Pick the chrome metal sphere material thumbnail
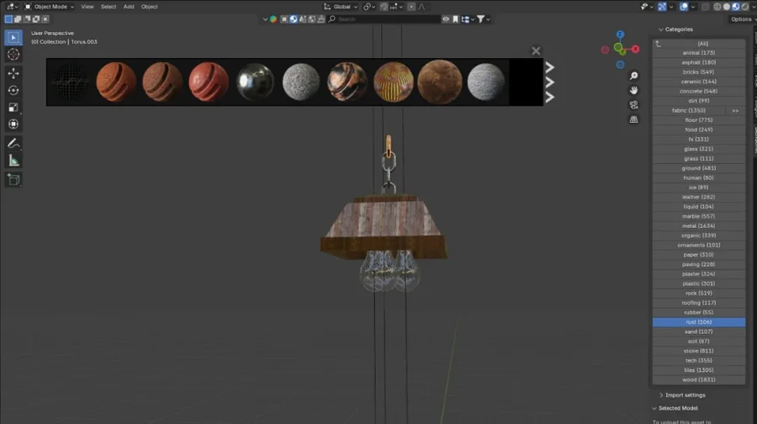This screenshot has width=757, height=424. (255, 82)
